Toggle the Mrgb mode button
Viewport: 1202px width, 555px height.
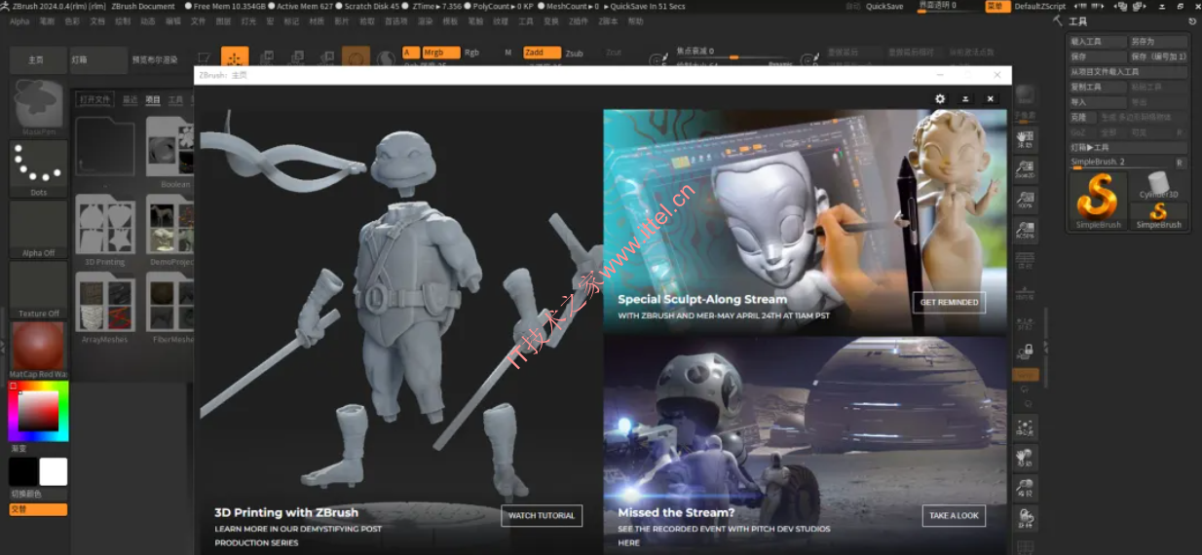click(x=440, y=53)
